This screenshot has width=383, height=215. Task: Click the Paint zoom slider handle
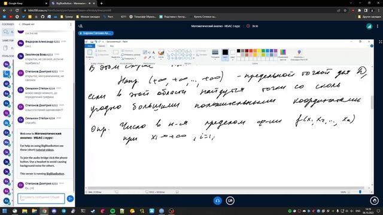pyautogui.click(x=360, y=192)
